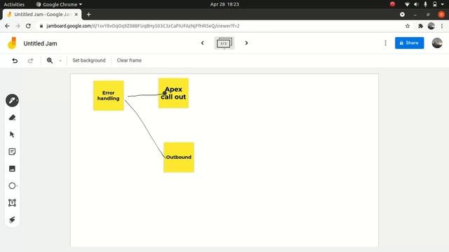Image resolution: width=449 pixels, height=252 pixels.
Task: Select the Error handling sticky note
Action: [x=108, y=96]
